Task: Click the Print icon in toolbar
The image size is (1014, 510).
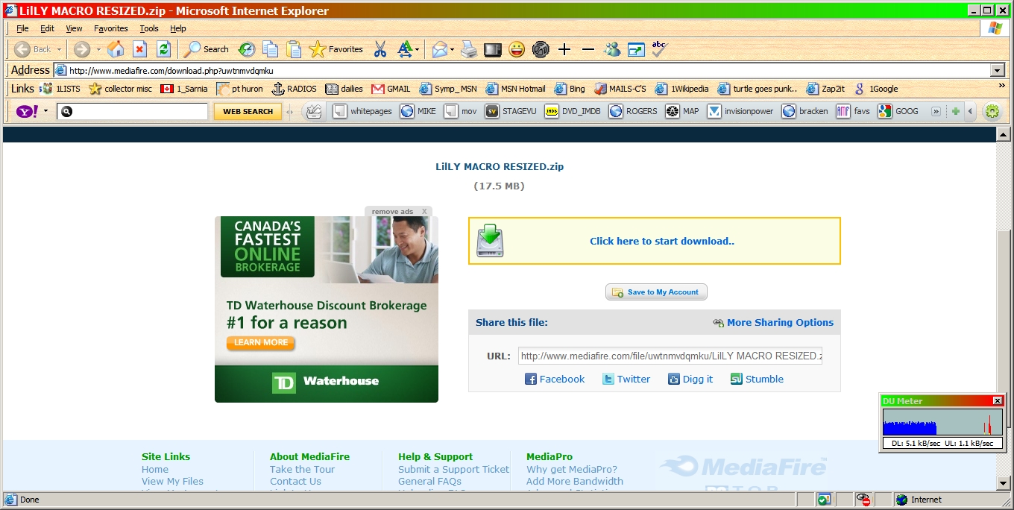Action: [469, 49]
